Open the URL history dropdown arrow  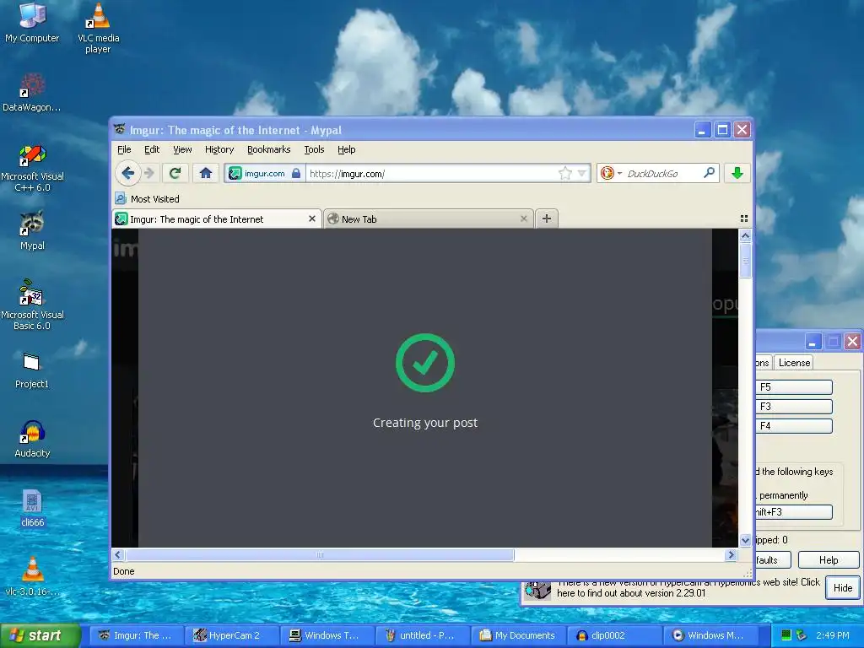point(582,174)
